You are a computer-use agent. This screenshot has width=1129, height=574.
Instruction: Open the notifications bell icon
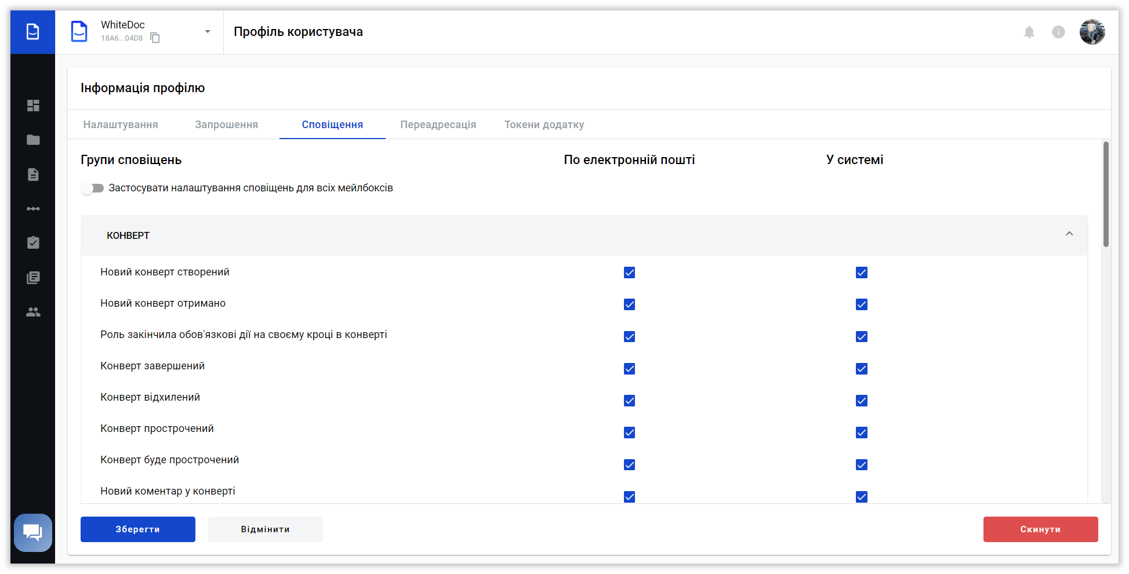[x=1029, y=32]
